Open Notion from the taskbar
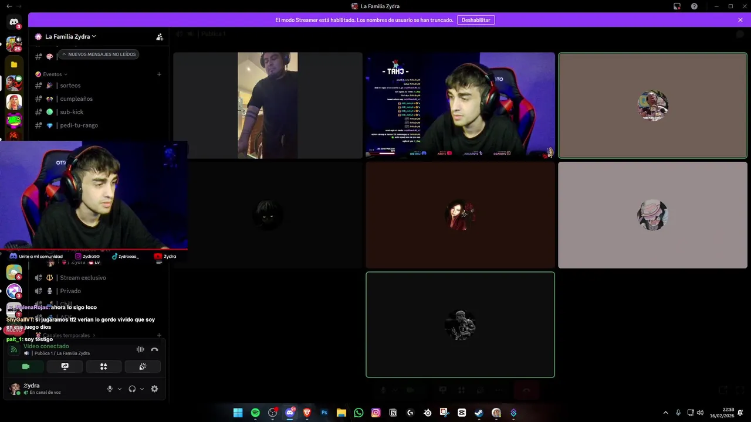The height and width of the screenshot is (422, 751). tap(393, 413)
